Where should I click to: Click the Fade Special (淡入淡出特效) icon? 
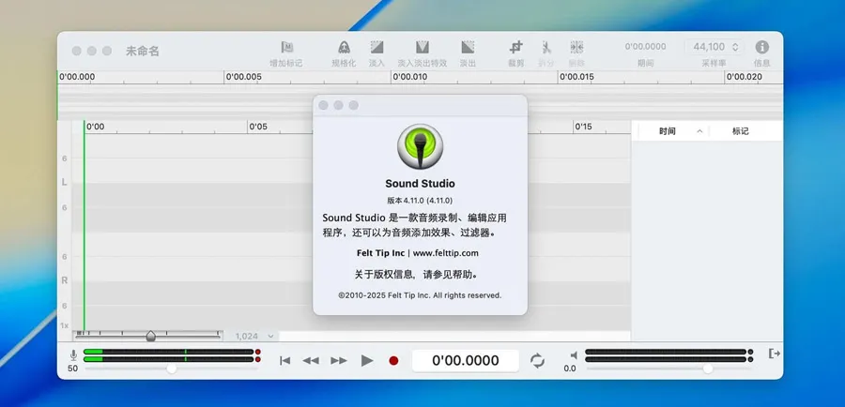(x=422, y=47)
